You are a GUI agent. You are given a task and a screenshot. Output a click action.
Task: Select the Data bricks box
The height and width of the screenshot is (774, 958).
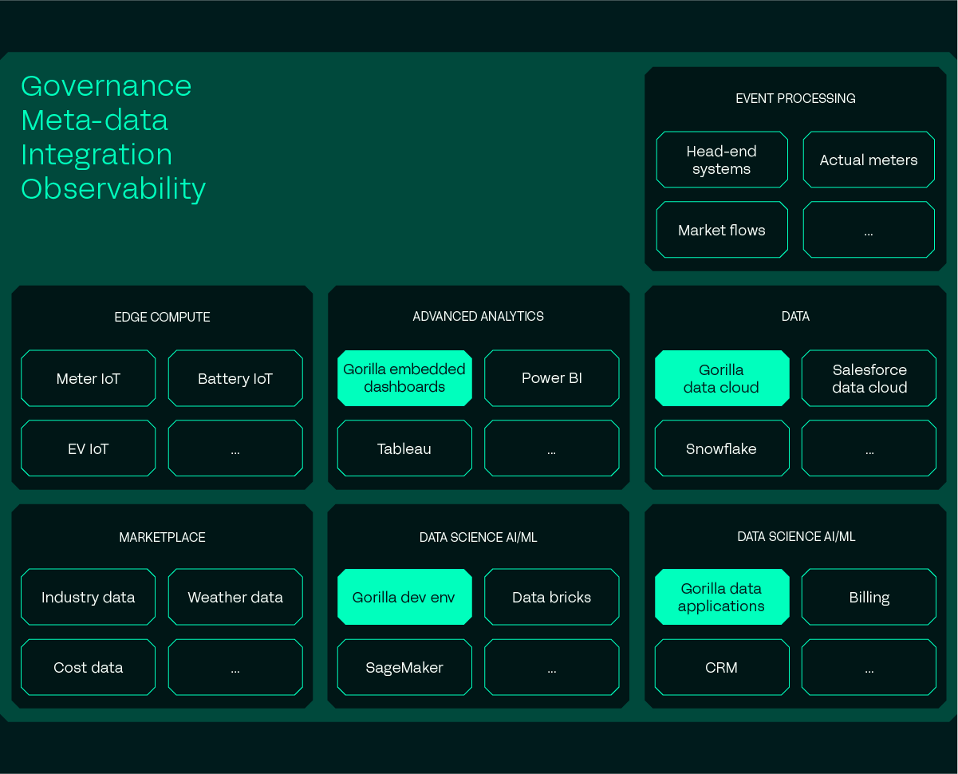tap(552, 597)
